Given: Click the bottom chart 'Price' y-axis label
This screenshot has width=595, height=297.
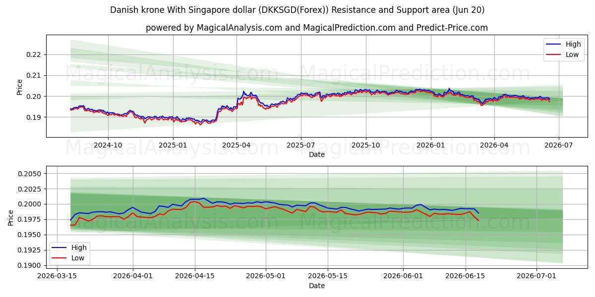Looking at the screenshot, I should (11, 217).
